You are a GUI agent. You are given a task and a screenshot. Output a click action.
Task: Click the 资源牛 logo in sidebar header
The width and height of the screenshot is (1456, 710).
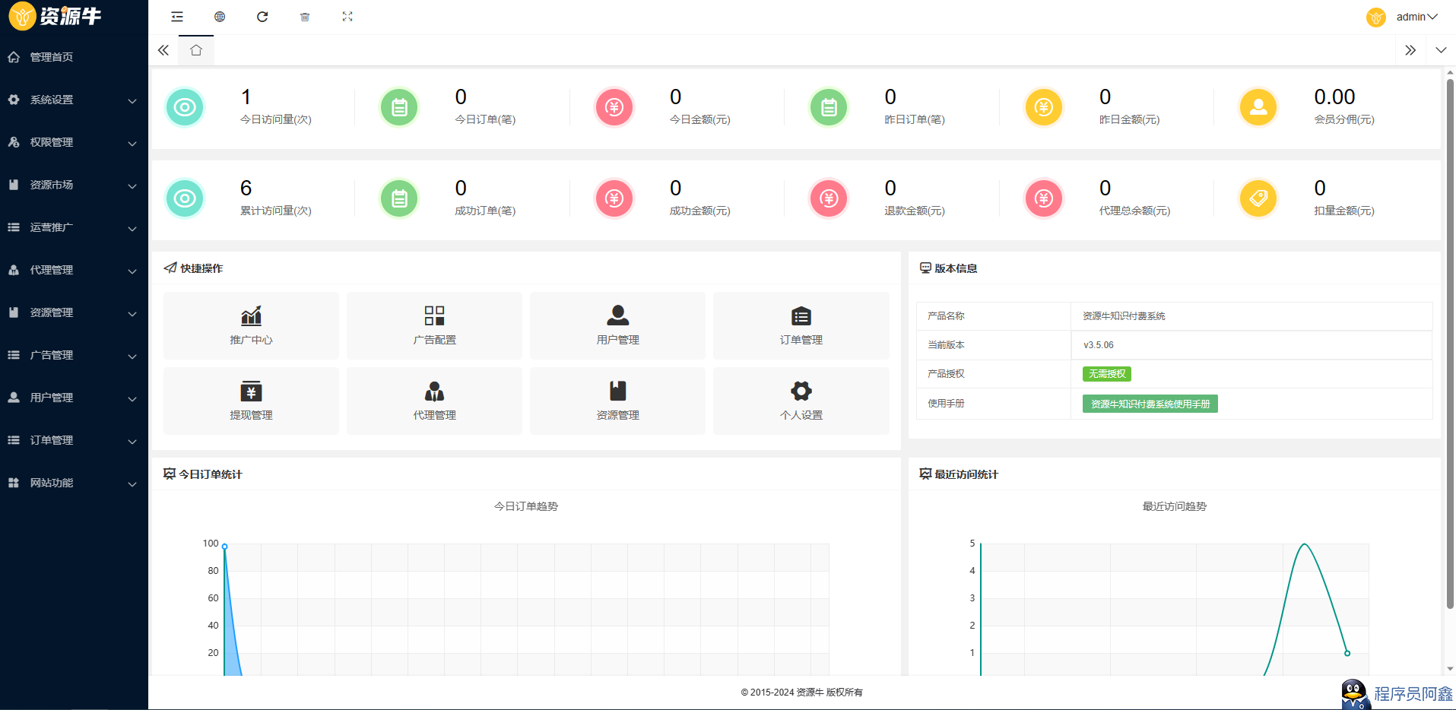click(55, 16)
